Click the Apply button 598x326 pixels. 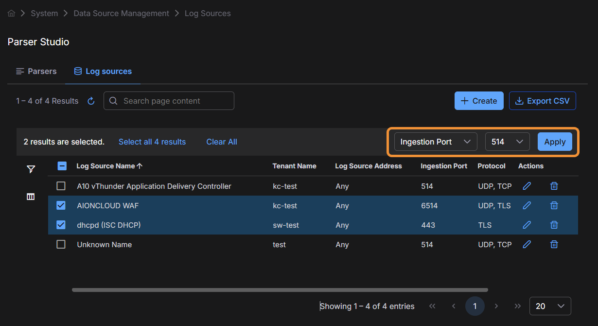555,142
